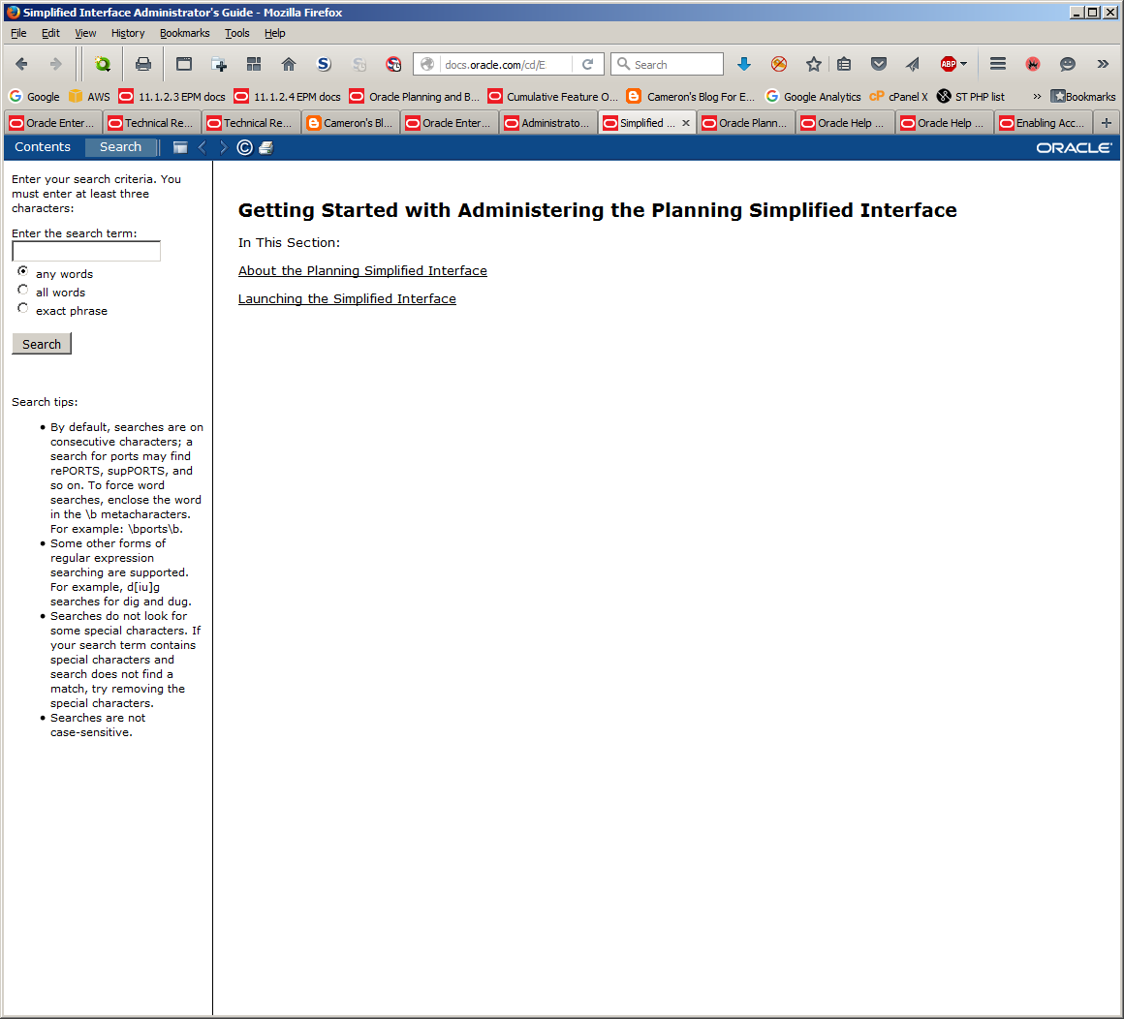Click the Oracle doc Next page arrow

pos(224,147)
